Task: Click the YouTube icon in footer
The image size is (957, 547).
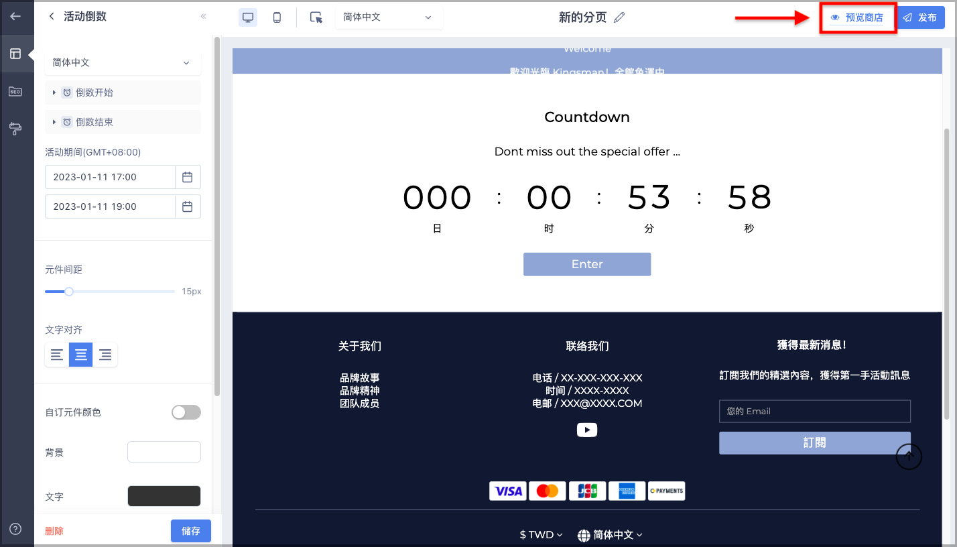Action: 587,430
